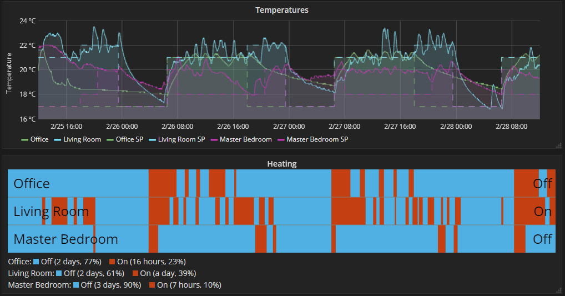Click the '18 °C' y-axis label

(27, 94)
